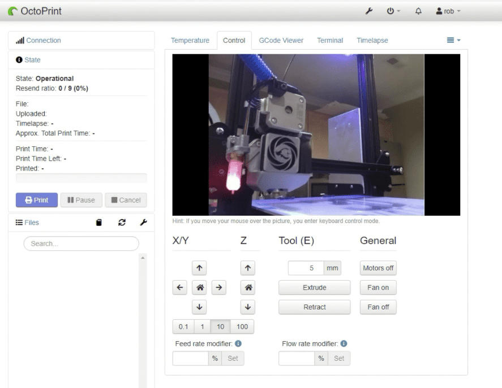502x388 pixels.
Task: Open OctoPrint settings wrench in navbar
Action: pyautogui.click(x=369, y=11)
